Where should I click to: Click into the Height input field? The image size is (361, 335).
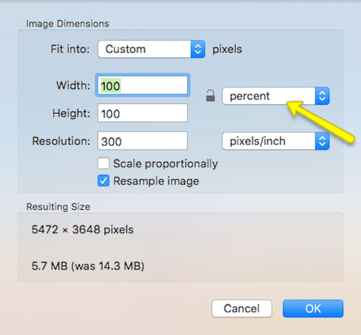143,113
